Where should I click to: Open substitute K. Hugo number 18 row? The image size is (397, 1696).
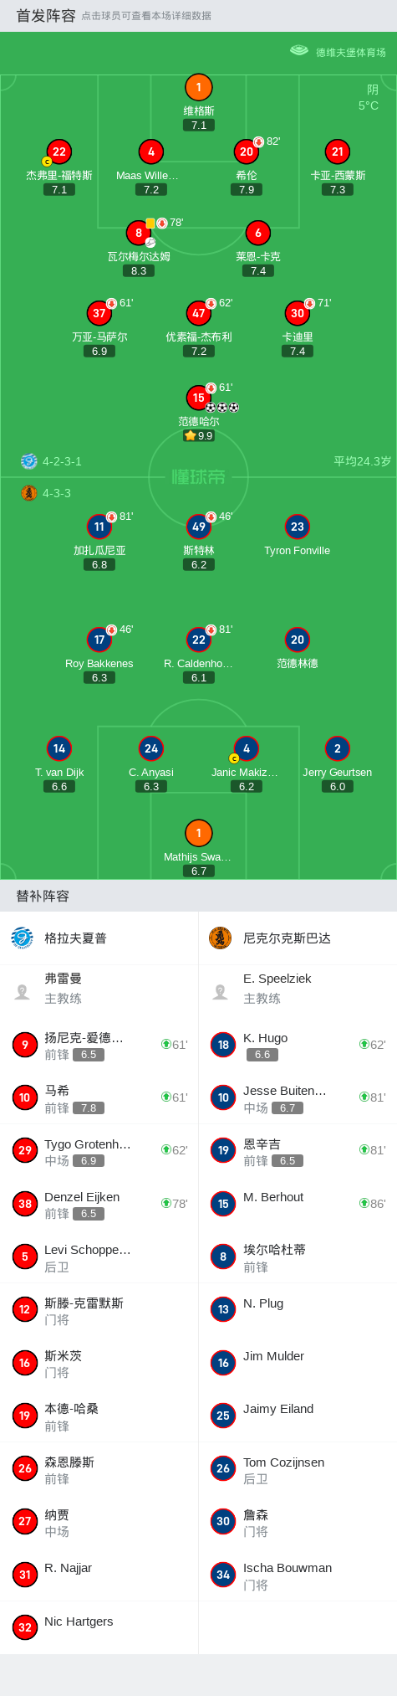(x=298, y=1045)
